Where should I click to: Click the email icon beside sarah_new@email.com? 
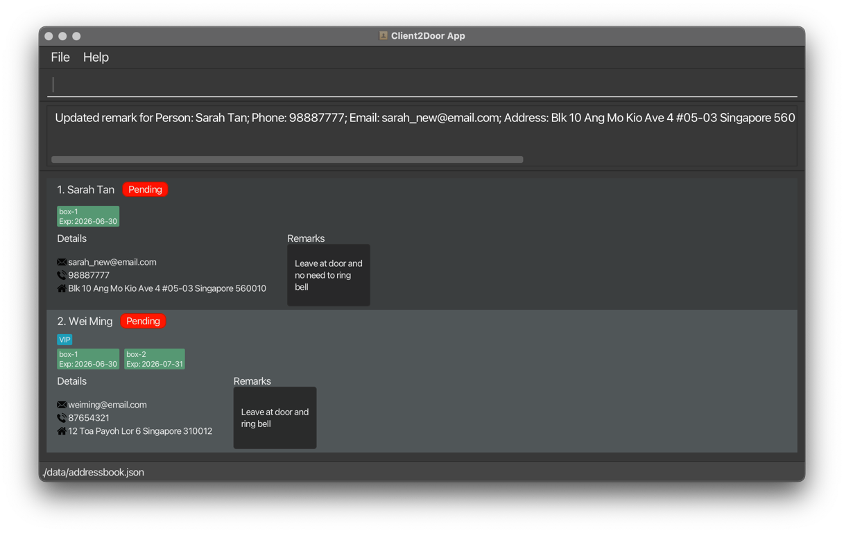tap(62, 262)
